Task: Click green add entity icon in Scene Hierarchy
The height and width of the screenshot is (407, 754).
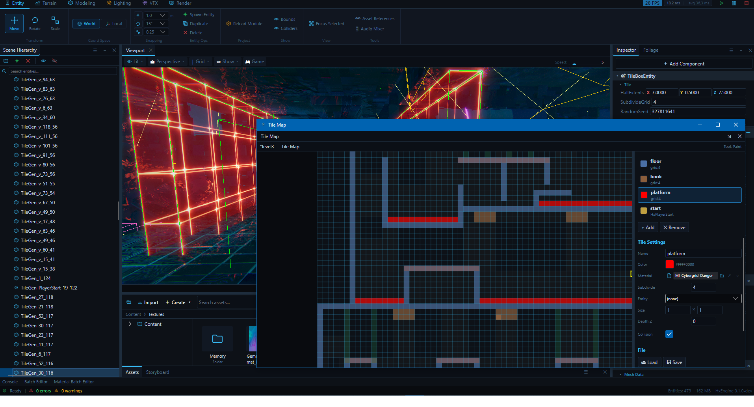Action: click(x=17, y=61)
